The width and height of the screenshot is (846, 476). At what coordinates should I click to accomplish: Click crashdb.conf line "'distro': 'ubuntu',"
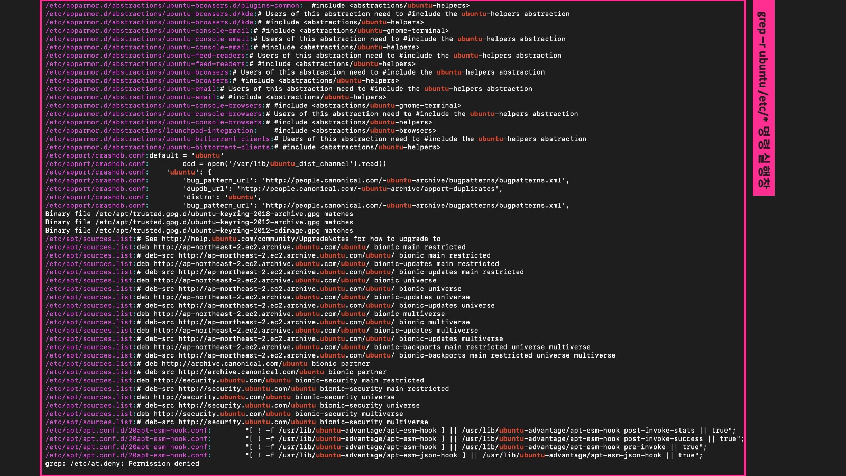pyautogui.click(x=153, y=197)
